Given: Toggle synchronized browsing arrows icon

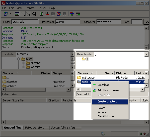Looking at the screenshot, I should click(x=72, y=14).
